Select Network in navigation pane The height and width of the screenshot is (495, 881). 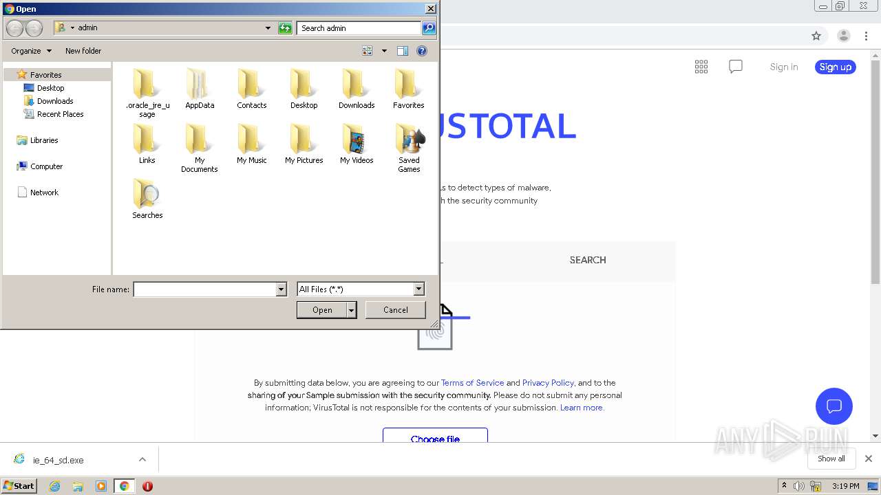click(x=44, y=192)
